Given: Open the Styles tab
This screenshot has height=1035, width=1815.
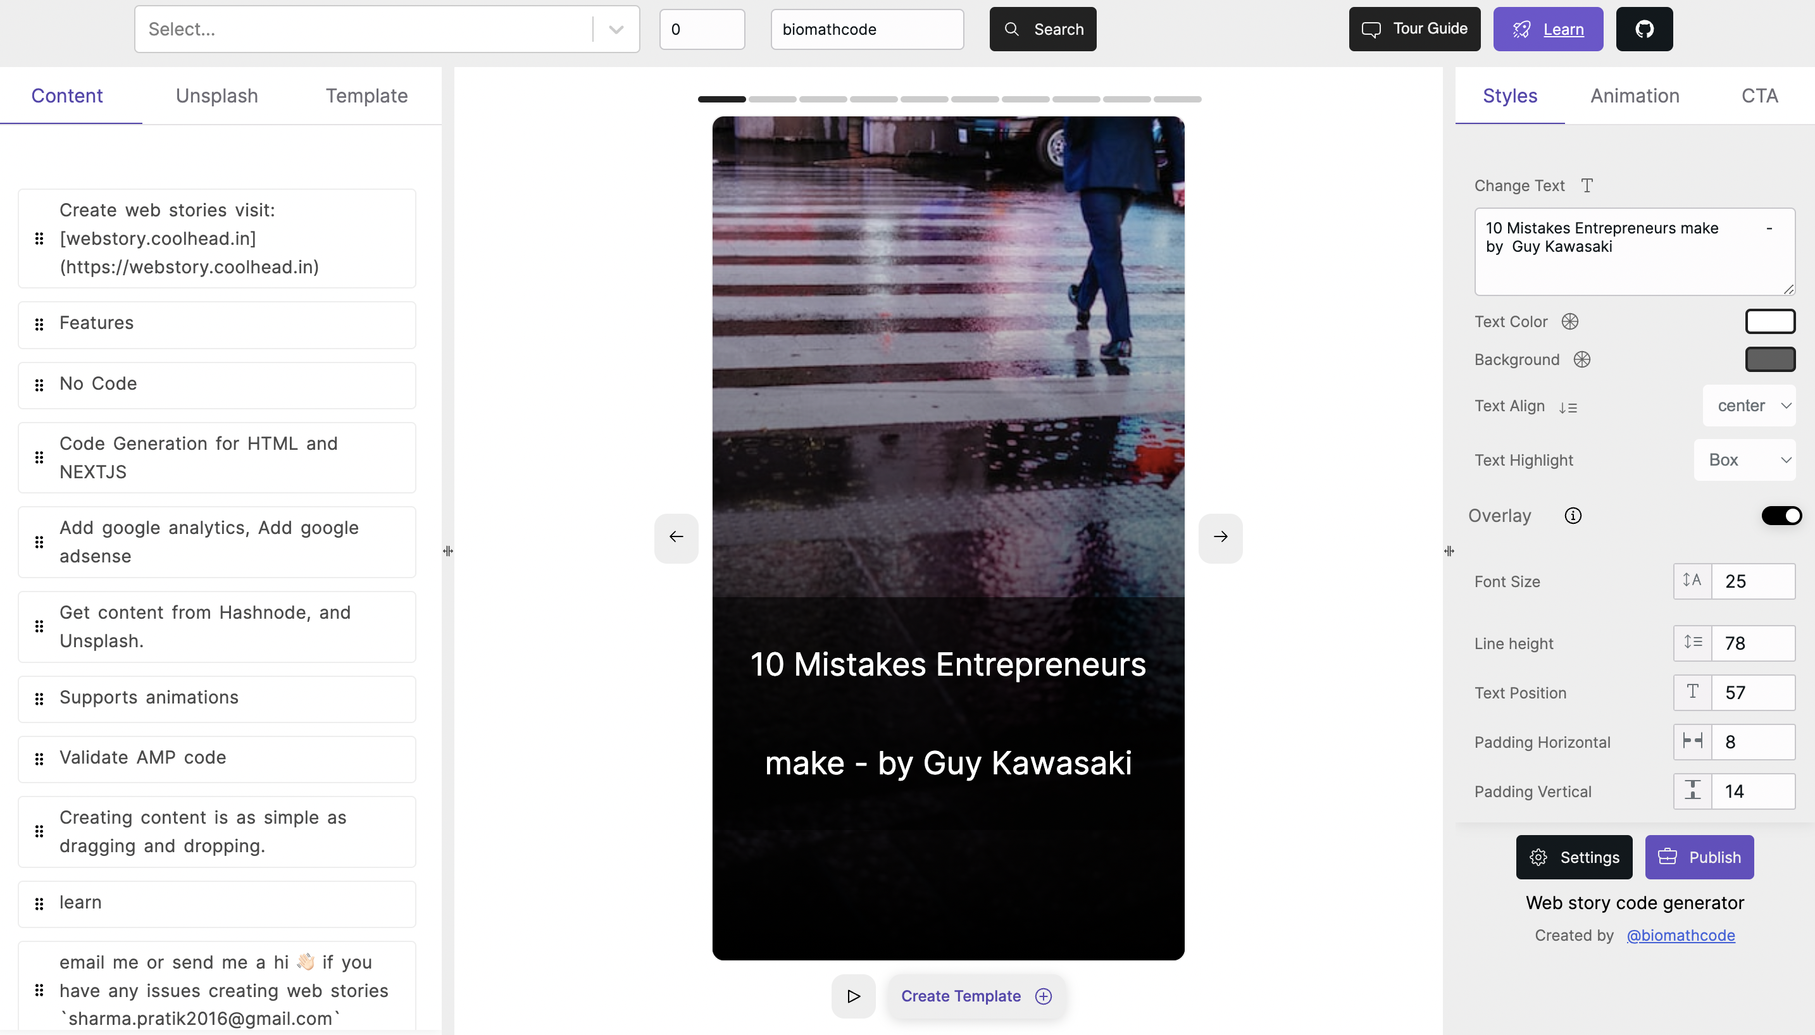Looking at the screenshot, I should click(1510, 96).
